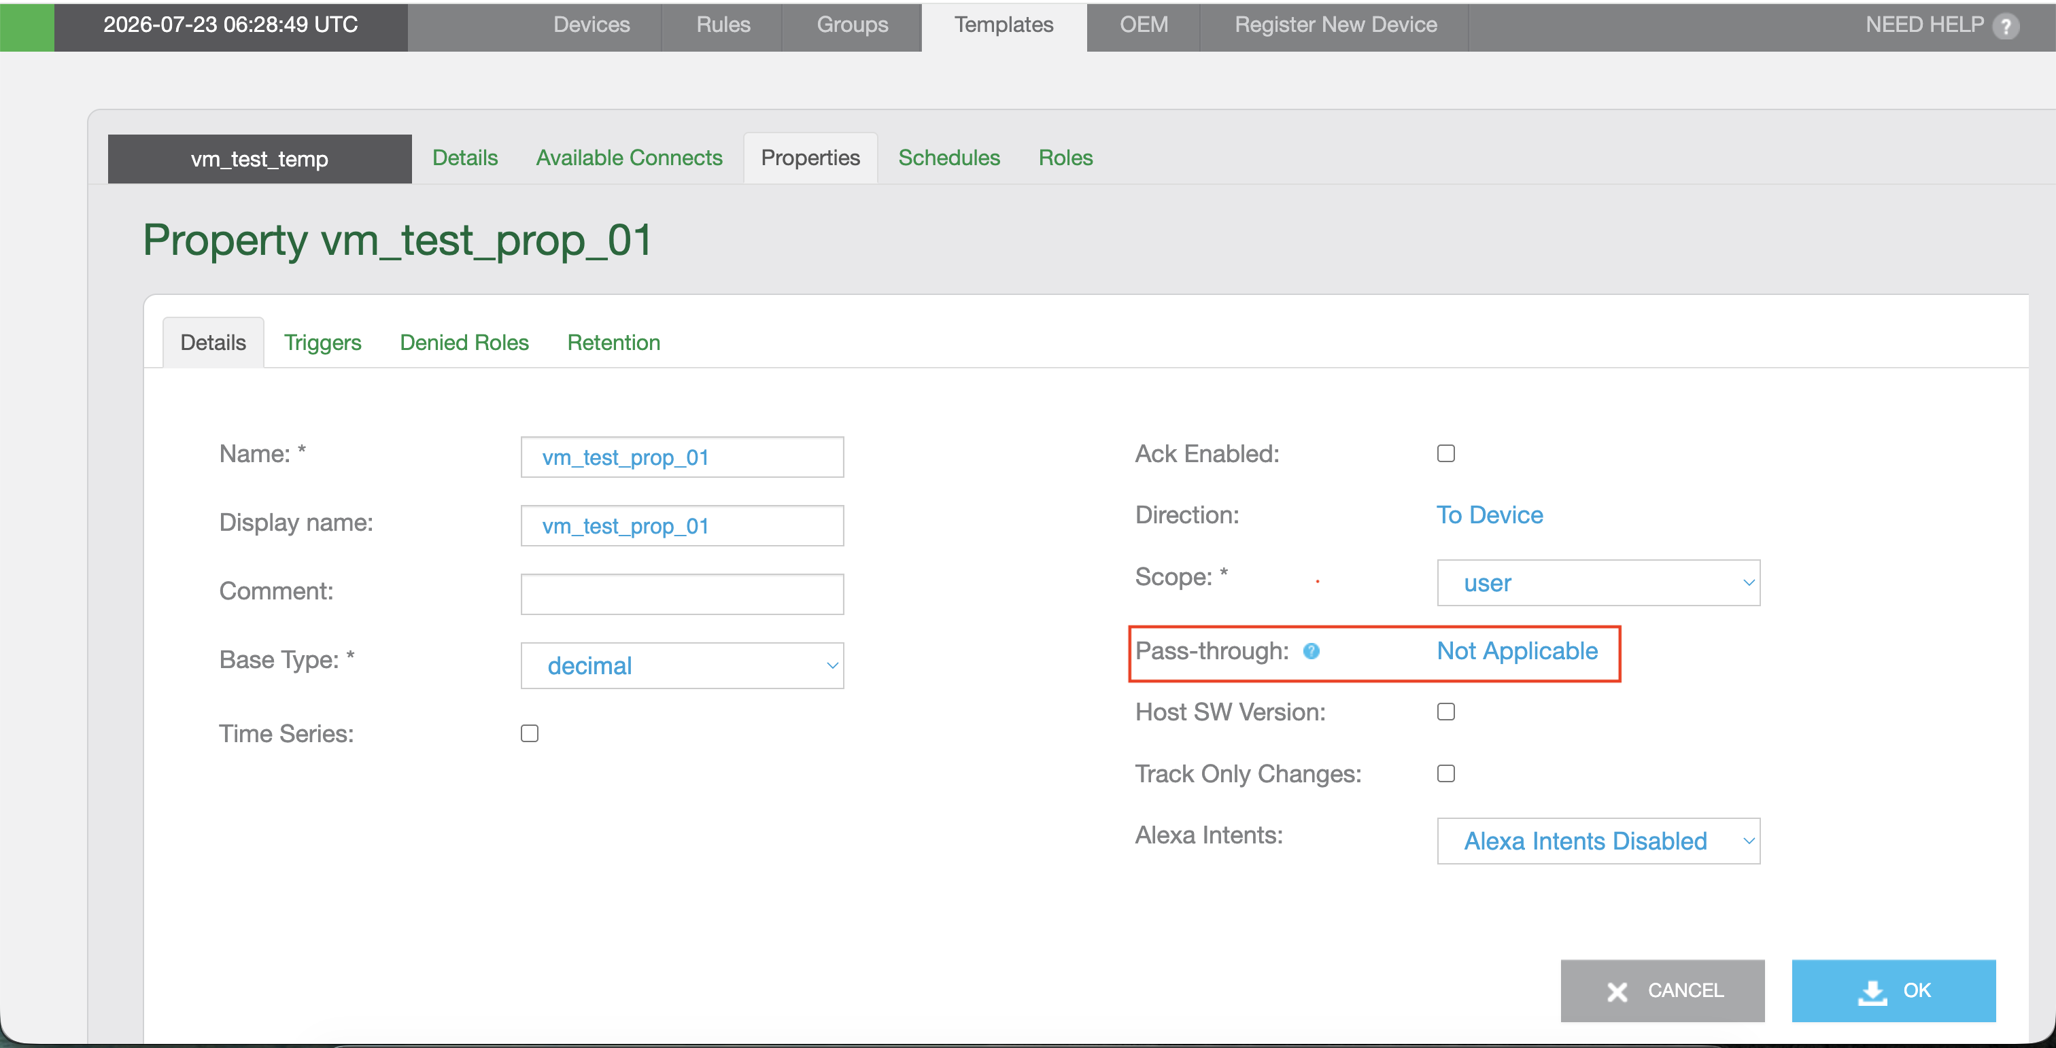The width and height of the screenshot is (2056, 1048).
Task: Click the 'Not Applicable' pass-through value
Action: coord(1518,652)
